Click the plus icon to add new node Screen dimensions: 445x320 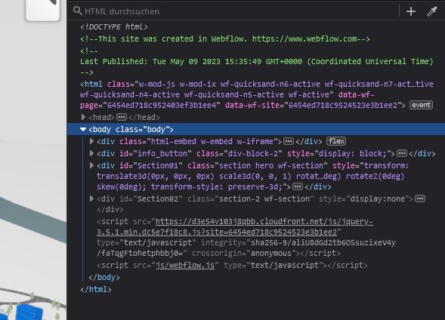(x=411, y=11)
